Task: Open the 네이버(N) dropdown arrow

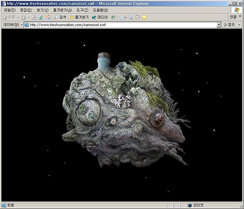Action: [22, 25]
